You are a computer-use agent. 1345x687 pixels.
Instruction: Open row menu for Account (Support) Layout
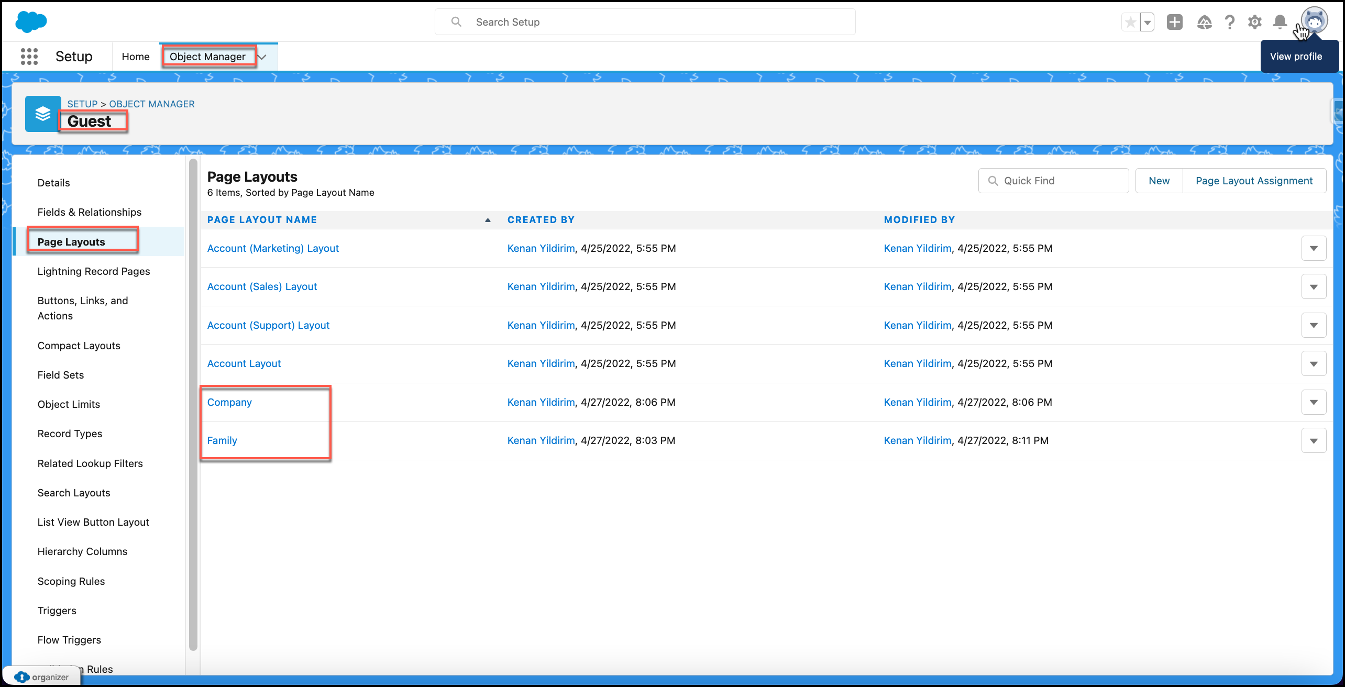[1314, 325]
